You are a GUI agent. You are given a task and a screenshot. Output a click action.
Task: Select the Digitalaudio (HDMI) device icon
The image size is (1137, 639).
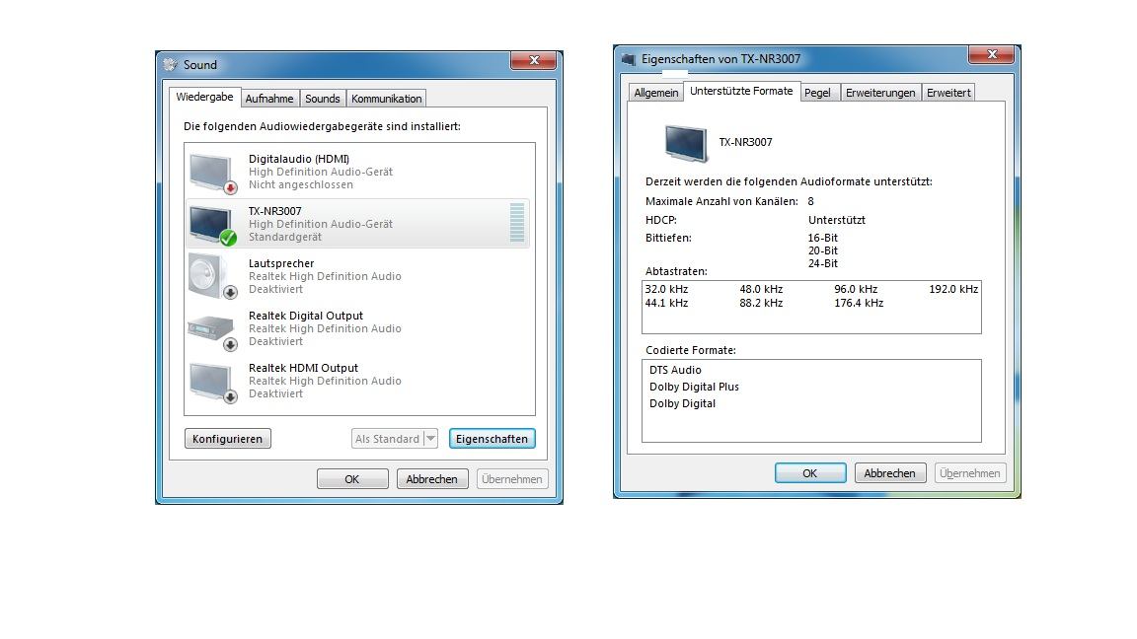pos(213,174)
